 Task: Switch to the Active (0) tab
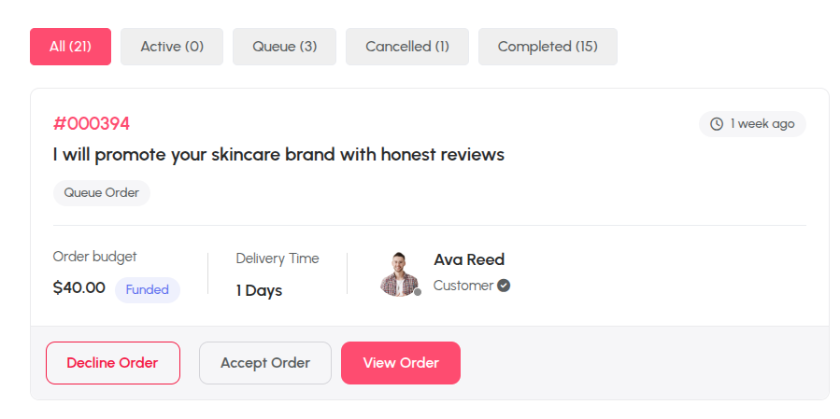pos(172,47)
